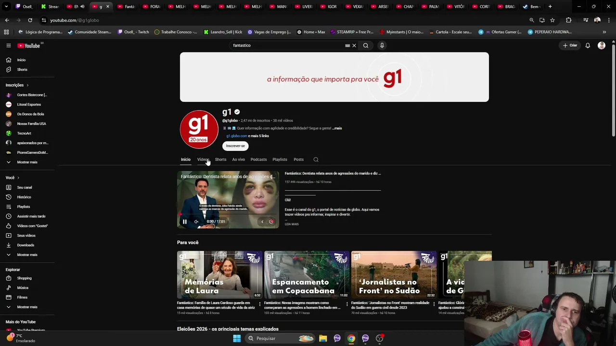Click the YouTube search magnifier button
Viewport: 616px width, 346px height.
coord(366,46)
